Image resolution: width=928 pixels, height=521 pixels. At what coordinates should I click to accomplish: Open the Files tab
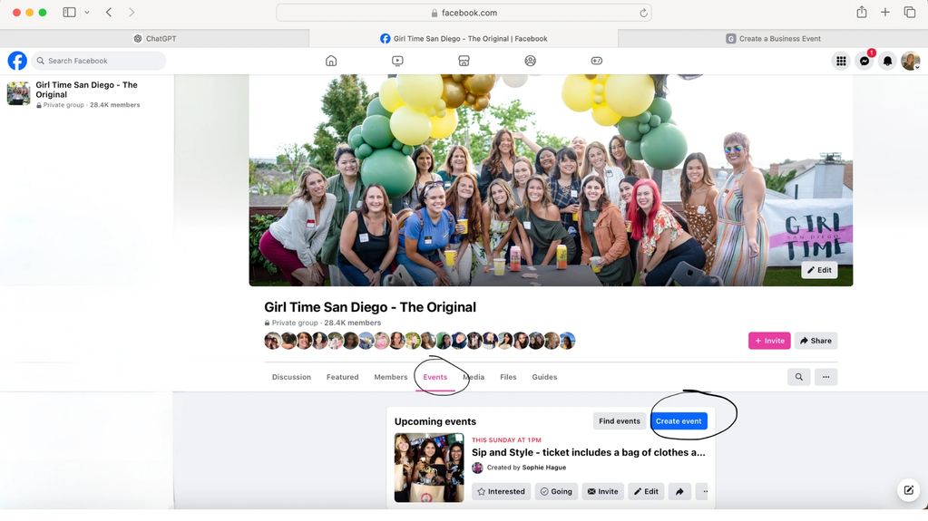click(508, 377)
